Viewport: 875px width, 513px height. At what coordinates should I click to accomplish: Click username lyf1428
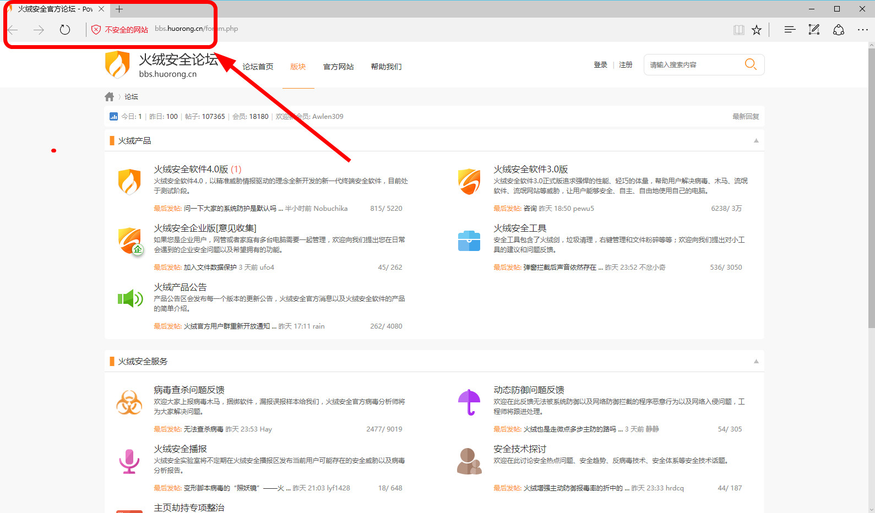(x=338, y=488)
